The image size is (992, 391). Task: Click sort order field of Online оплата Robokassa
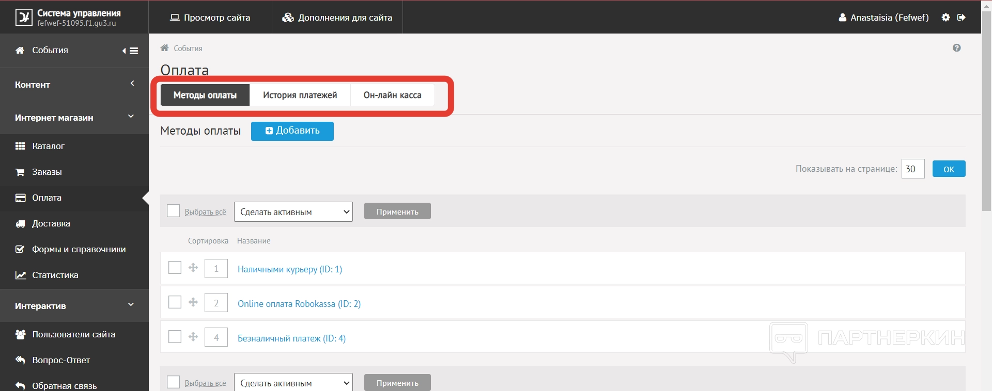point(216,303)
